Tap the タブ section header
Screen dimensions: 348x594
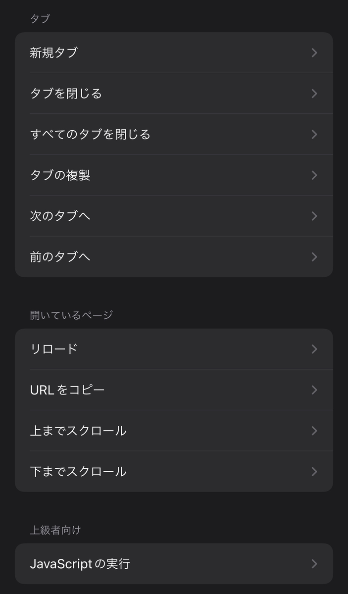tap(37, 18)
